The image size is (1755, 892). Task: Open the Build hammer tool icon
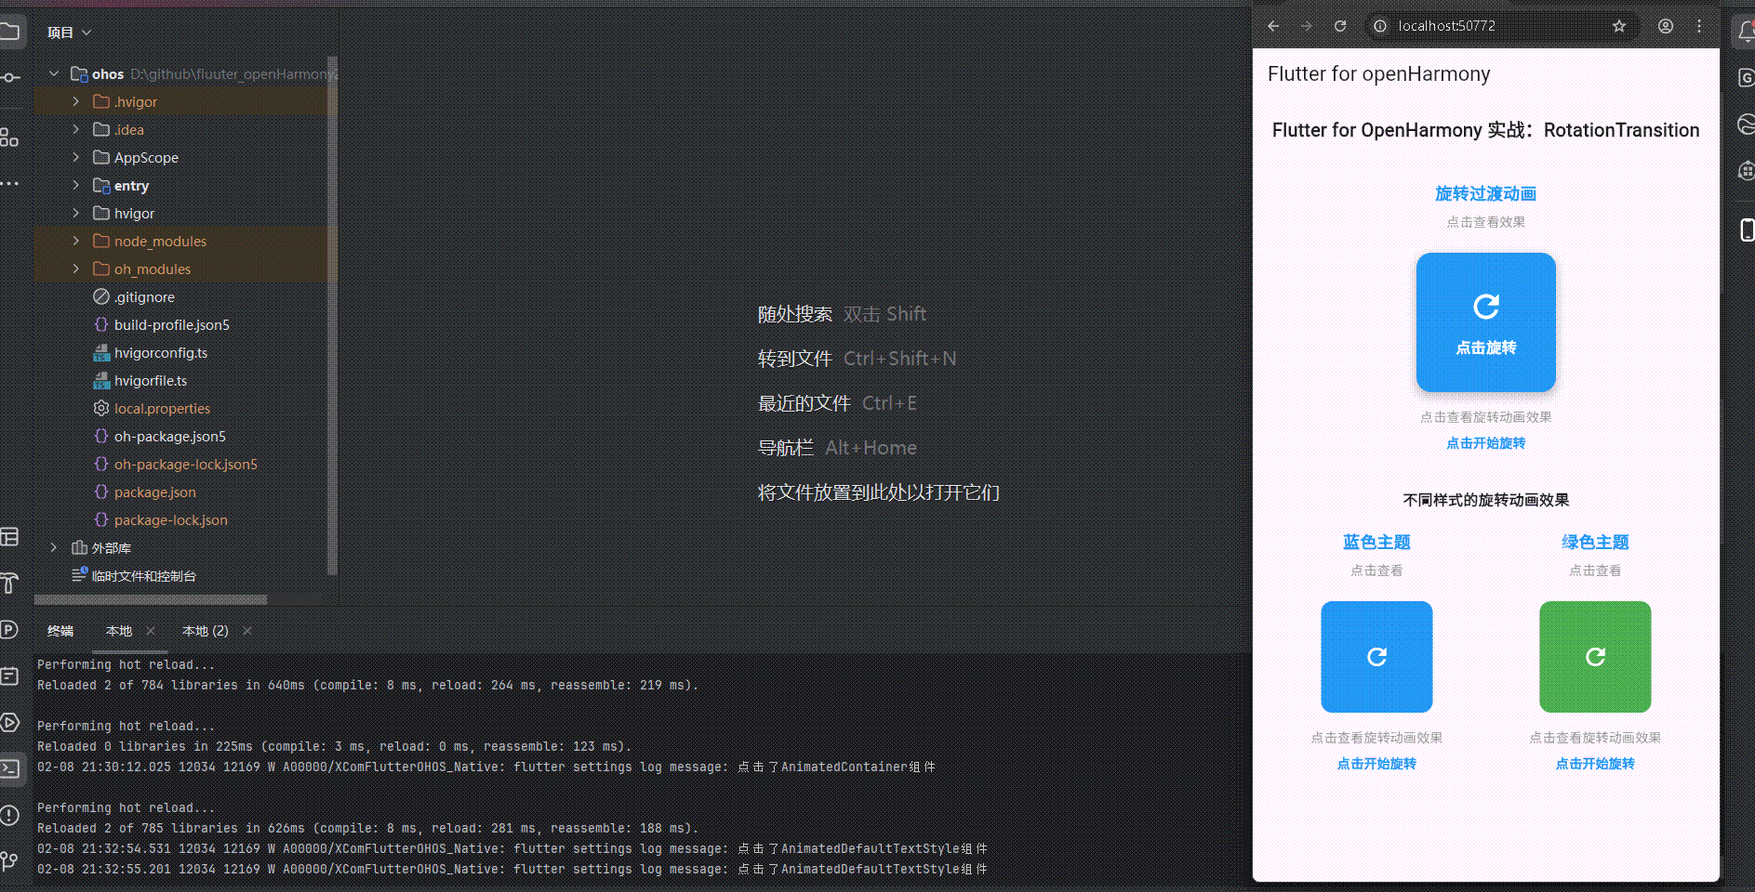pos(9,583)
